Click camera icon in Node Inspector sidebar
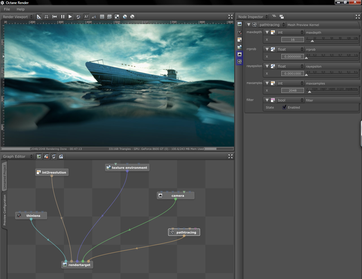The image size is (362, 279). [240, 32]
